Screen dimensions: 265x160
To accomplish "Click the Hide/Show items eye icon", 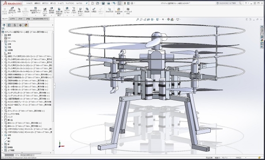I will coord(163,19).
